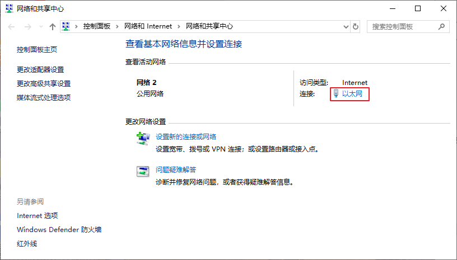Open 更改高级共享设置 link
This screenshot has width=457, height=260.
point(44,84)
